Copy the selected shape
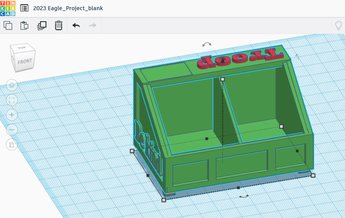 [x=8, y=25]
